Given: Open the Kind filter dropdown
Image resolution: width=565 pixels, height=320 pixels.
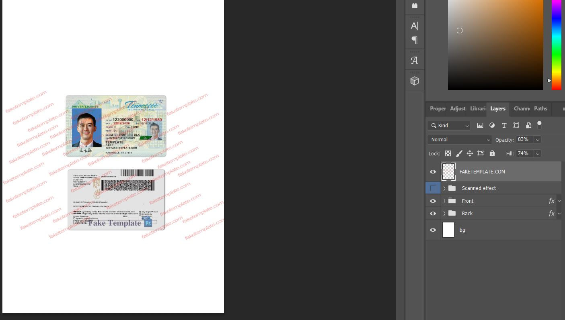Looking at the screenshot, I should 449,126.
